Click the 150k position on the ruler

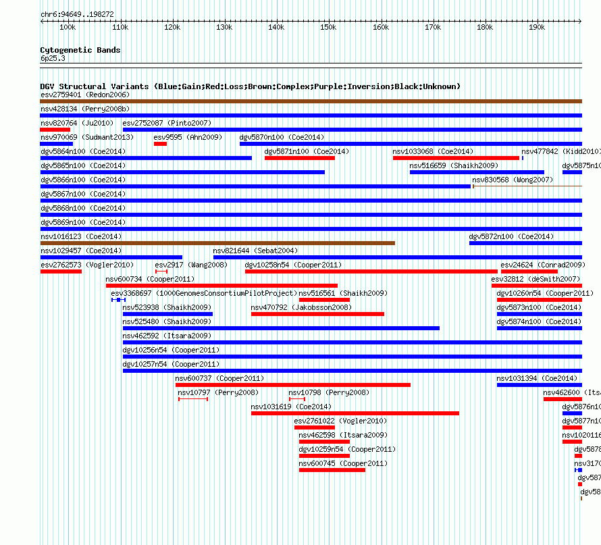click(x=328, y=27)
